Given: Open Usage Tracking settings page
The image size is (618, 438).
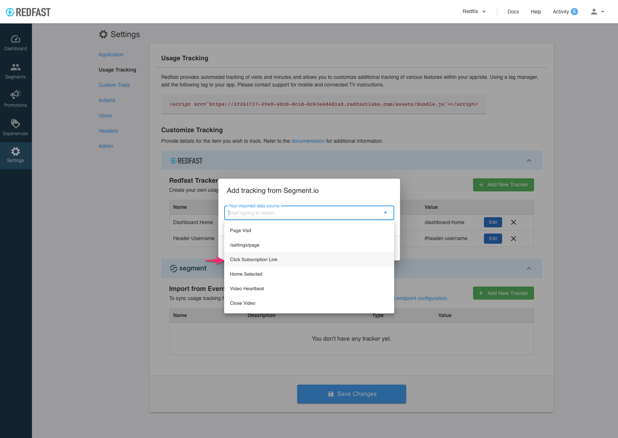Looking at the screenshot, I should 117,70.
